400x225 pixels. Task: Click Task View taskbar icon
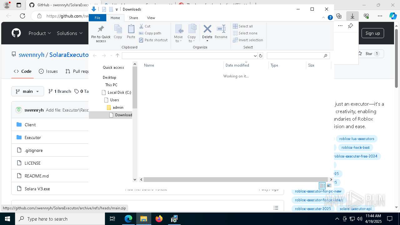pos(112,219)
